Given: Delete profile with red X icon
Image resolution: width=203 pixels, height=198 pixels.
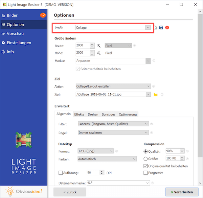Looking at the screenshot, I should [x=167, y=28].
